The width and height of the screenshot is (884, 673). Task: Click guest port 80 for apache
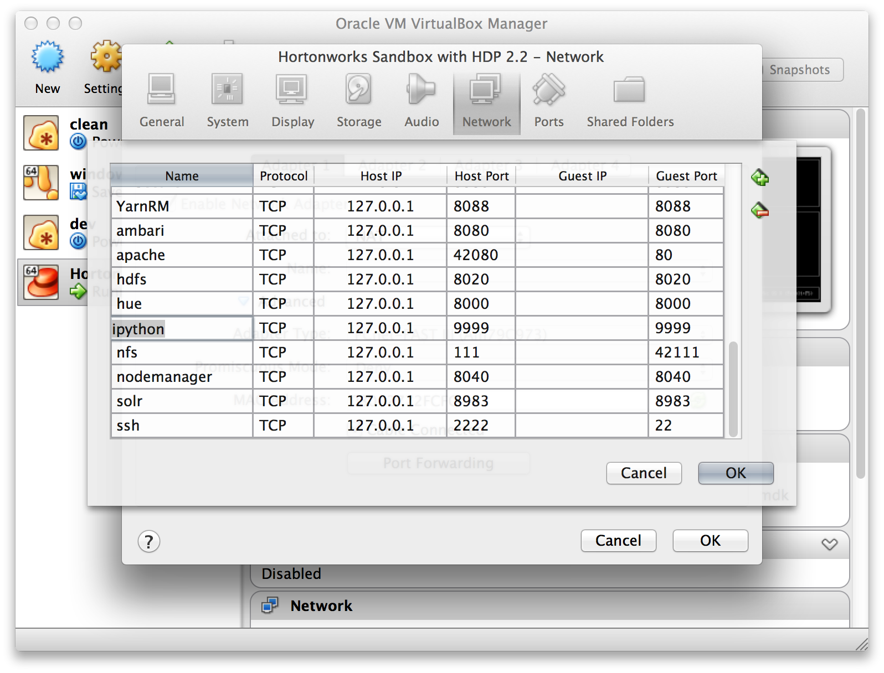(x=686, y=255)
